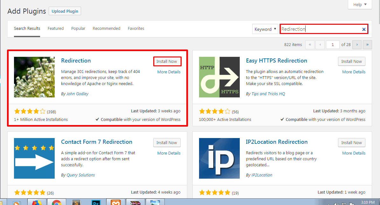Viewport: 380px width, 205px height.
Task: Open Firefox from the taskbar
Action: tap(37, 202)
